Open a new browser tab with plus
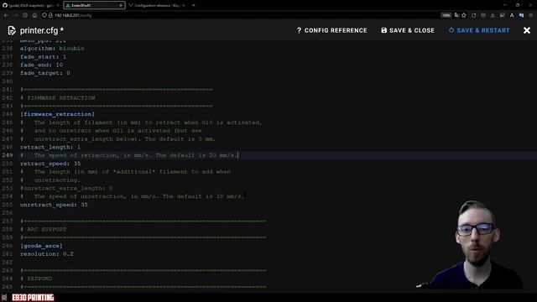The image size is (537, 302). [x=194, y=6]
